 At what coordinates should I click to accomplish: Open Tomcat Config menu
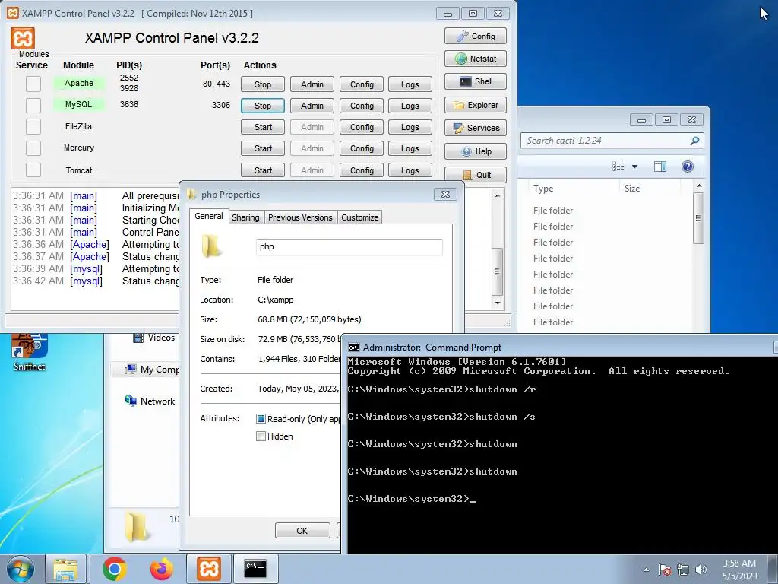(x=361, y=170)
